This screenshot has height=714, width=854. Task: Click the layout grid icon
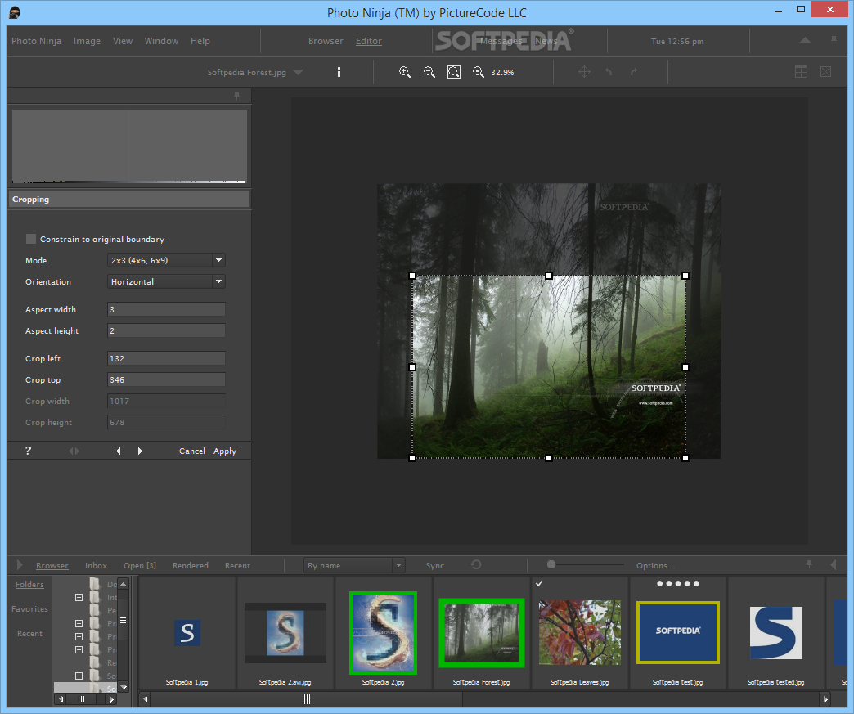click(x=801, y=72)
